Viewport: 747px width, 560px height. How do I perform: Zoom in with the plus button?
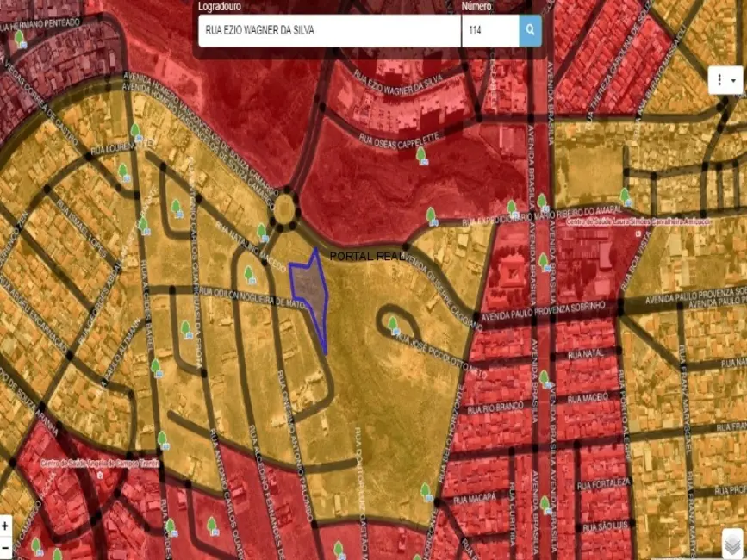tap(6, 525)
